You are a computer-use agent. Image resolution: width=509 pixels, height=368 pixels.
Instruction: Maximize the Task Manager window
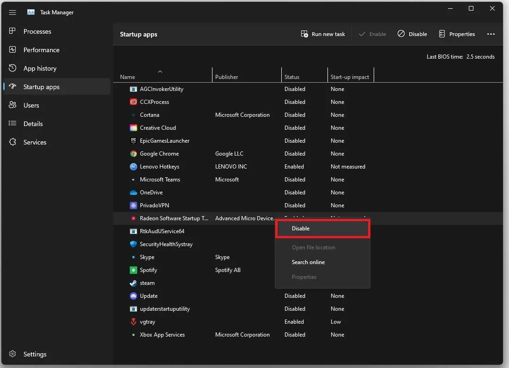pos(471,8)
